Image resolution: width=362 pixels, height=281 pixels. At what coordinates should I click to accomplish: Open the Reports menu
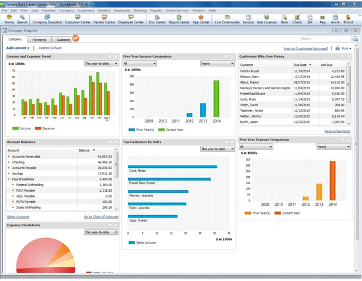[156, 10]
